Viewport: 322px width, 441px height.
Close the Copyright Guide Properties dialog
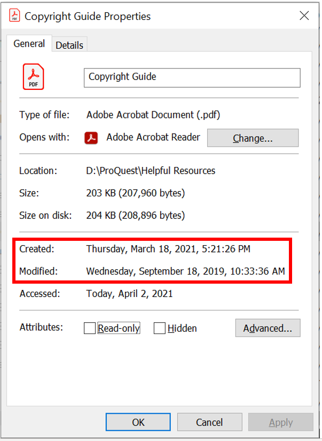(x=304, y=16)
